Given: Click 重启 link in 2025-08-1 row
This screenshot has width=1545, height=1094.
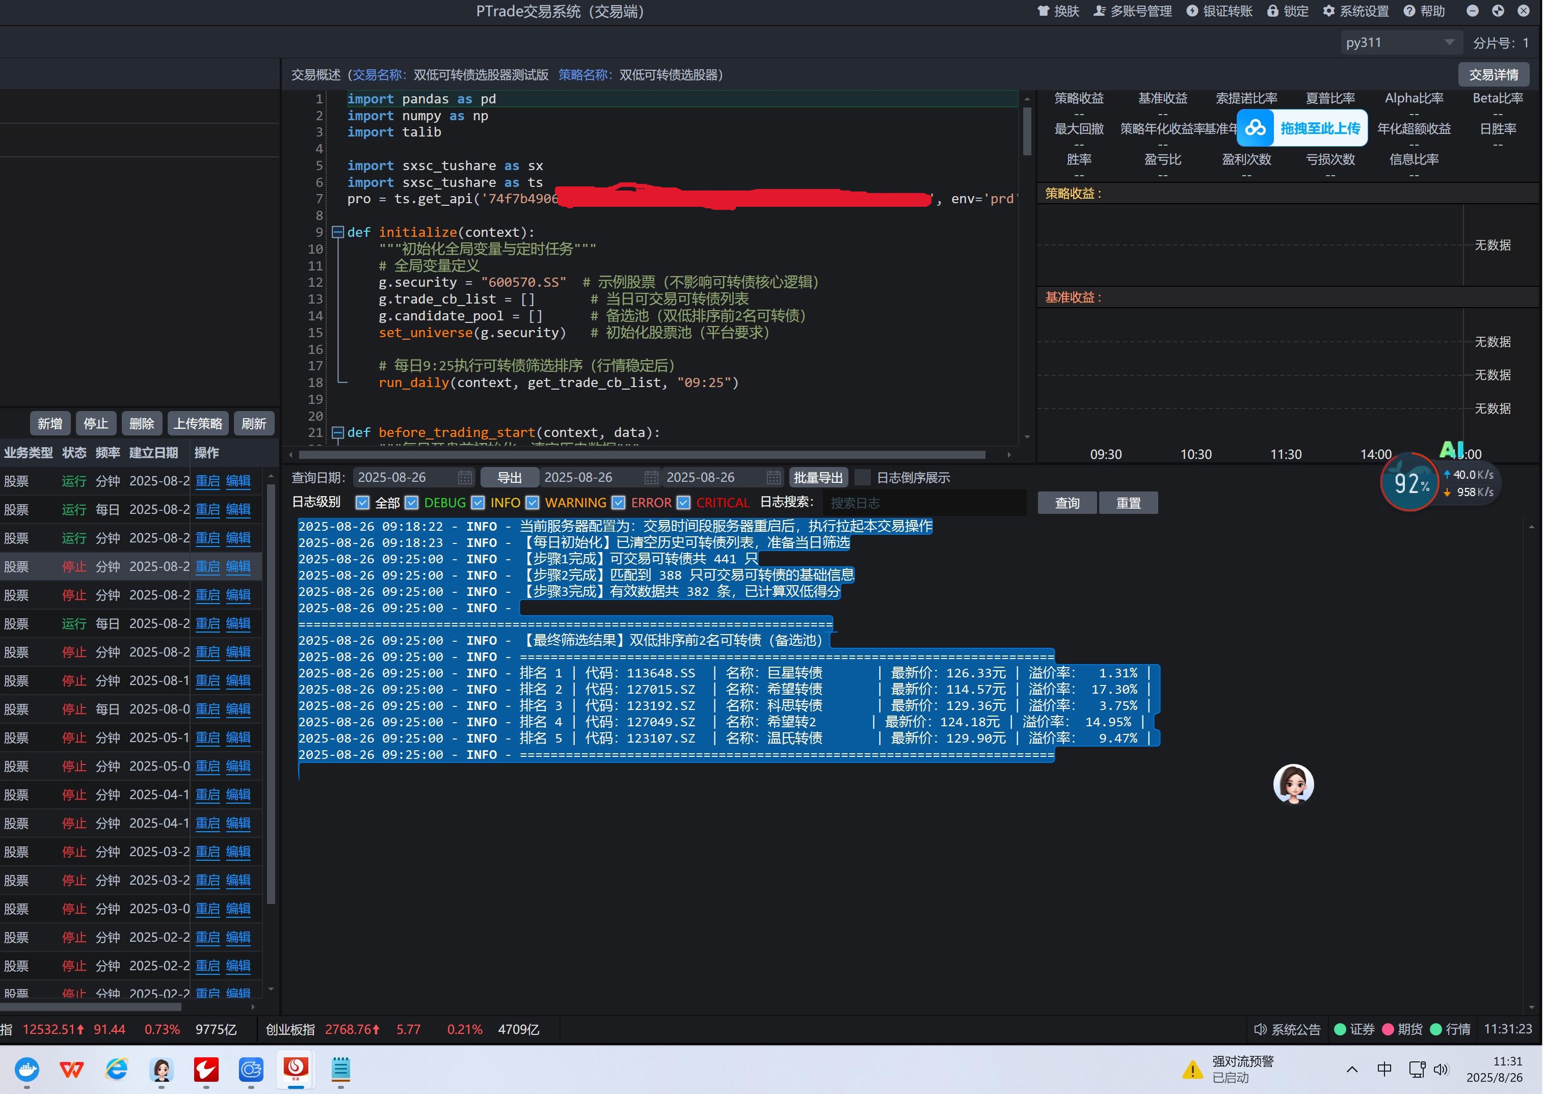Looking at the screenshot, I should point(207,680).
